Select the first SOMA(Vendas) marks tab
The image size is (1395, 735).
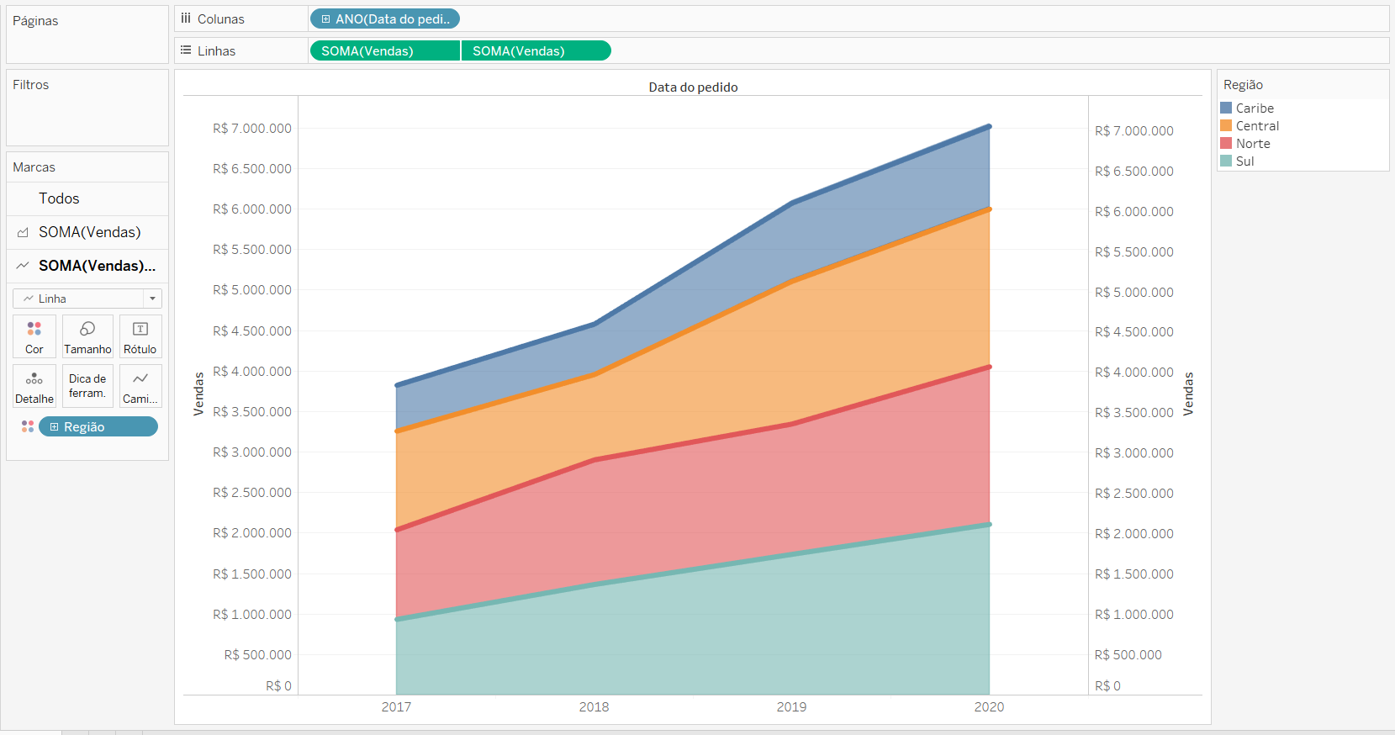click(x=87, y=232)
